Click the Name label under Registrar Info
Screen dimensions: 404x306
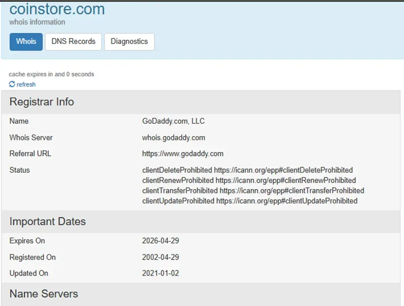tap(19, 121)
